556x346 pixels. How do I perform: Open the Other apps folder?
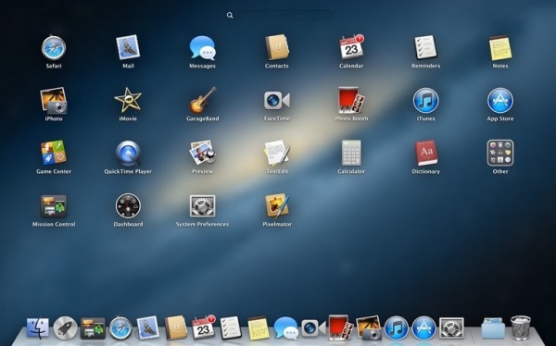[x=500, y=153]
